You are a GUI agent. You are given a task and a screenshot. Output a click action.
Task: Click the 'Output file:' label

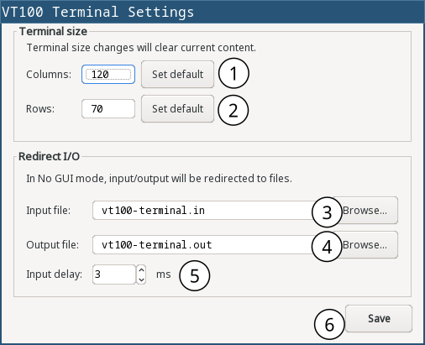53,245
